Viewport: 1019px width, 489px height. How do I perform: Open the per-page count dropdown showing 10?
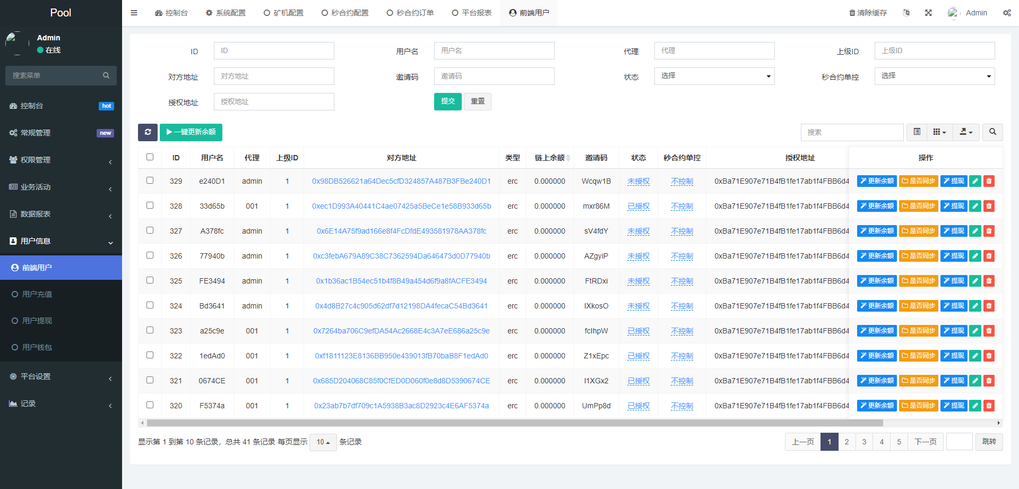[x=323, y=442]
